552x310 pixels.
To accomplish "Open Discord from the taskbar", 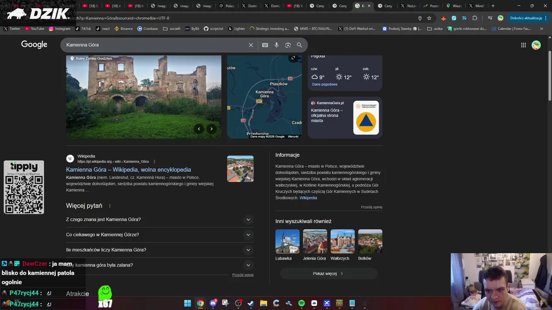I will point(213,303).
